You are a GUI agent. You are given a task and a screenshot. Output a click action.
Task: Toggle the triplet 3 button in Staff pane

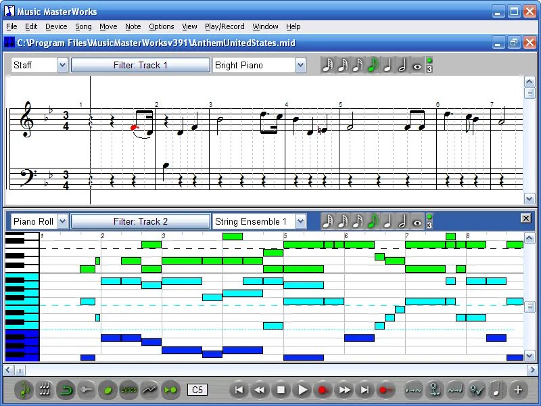429,69
